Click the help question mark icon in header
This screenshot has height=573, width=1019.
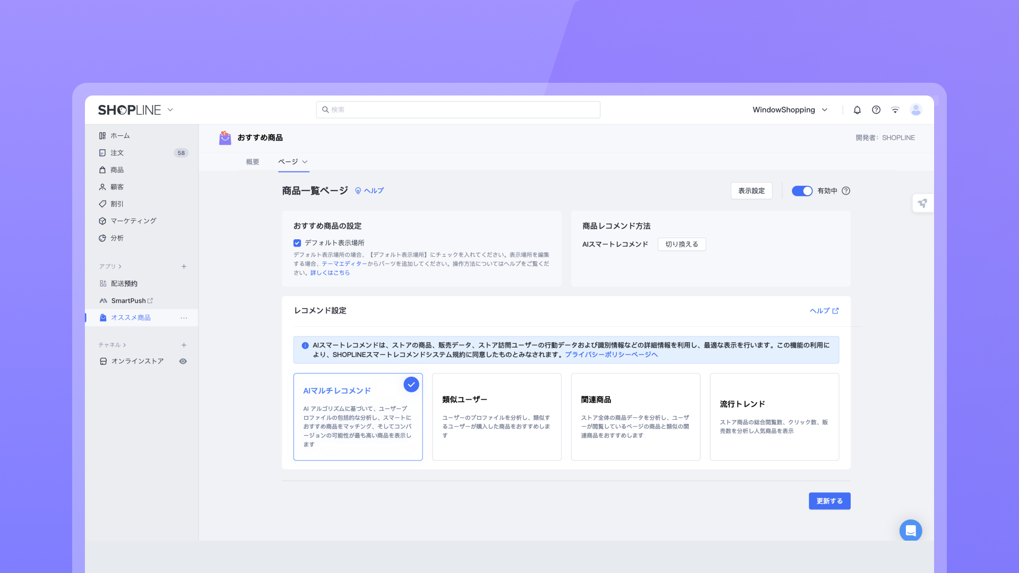point(876,110)
